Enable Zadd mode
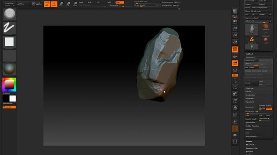Viewport: 277px width, 155px height. point(109,2)
